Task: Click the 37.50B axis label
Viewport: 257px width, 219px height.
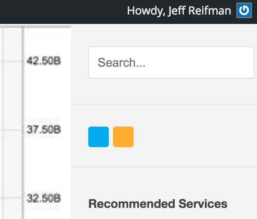Action: click(44, 130)
